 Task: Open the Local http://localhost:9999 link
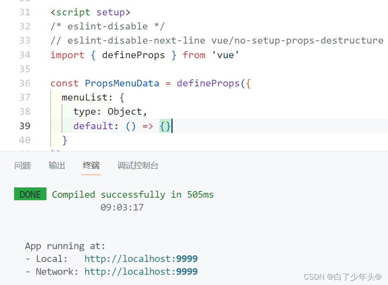pyautogui.click(x=141, y=258)
